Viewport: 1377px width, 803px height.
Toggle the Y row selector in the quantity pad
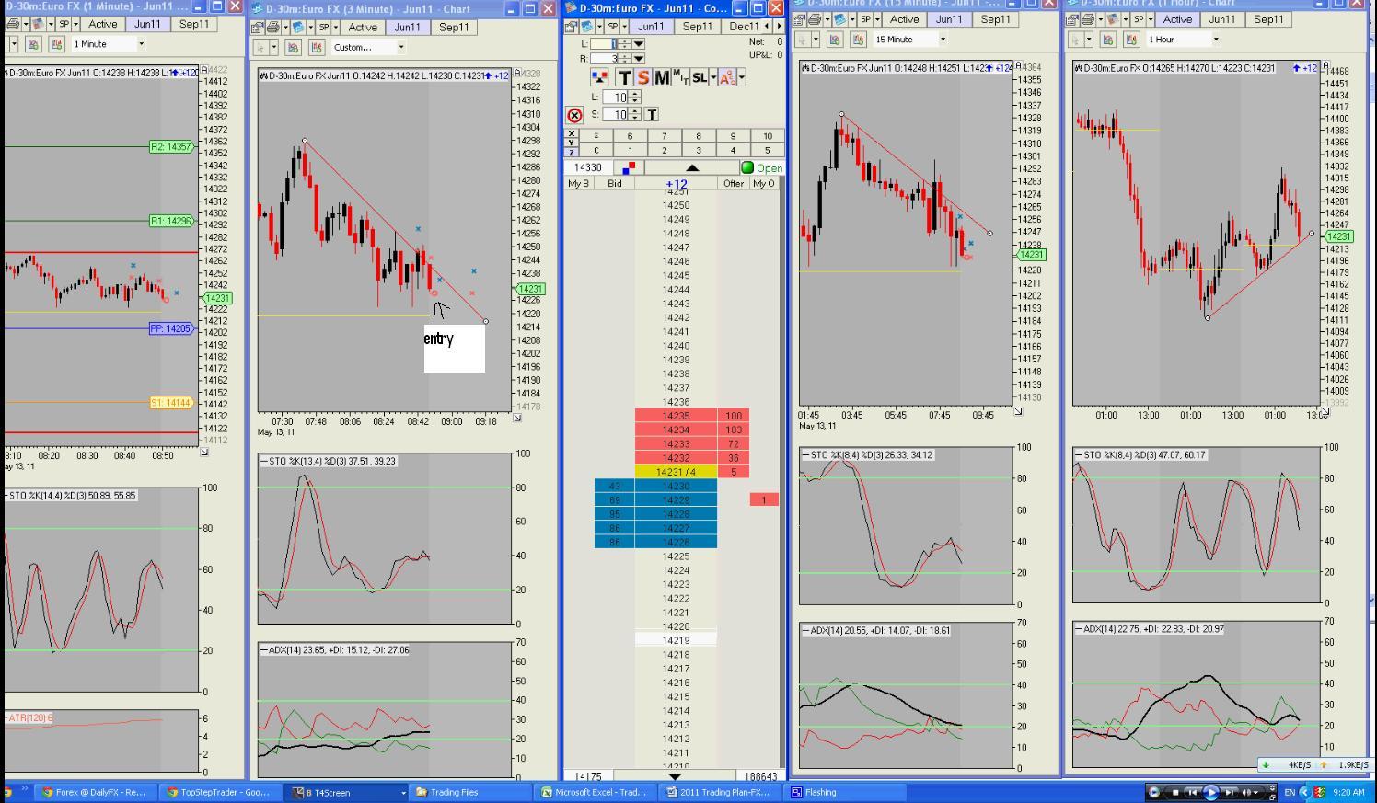coord(572,143)
